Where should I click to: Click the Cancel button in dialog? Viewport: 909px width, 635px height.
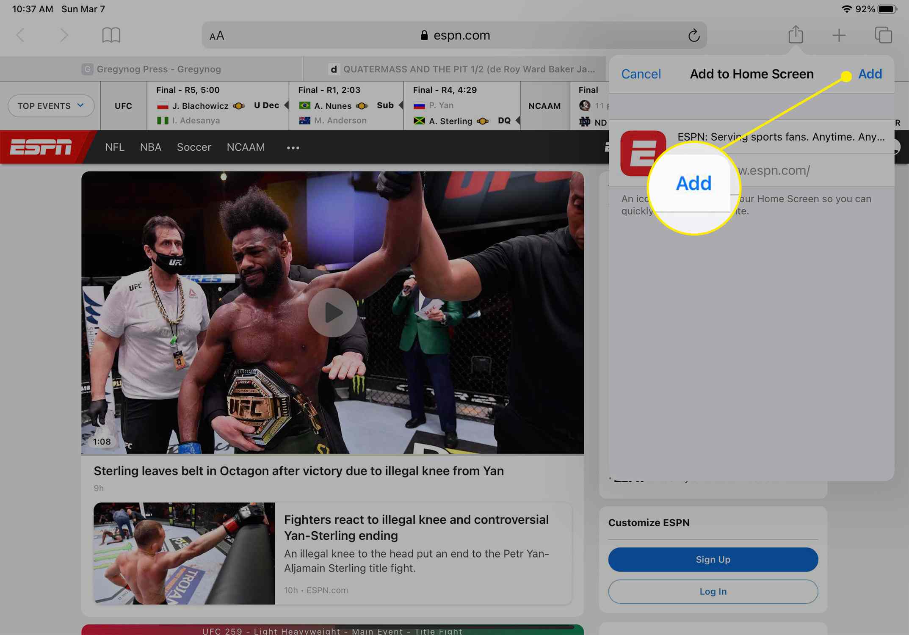click(641, 74)
